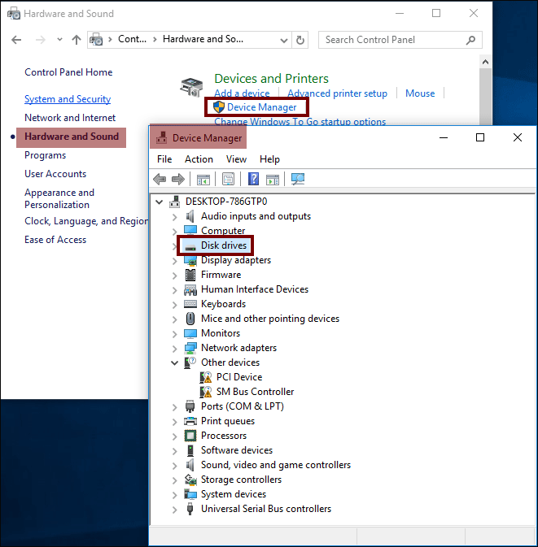Viewport: 538px width, 547px height.
Task: Select the Software devices icon
Action: [190, 450]
